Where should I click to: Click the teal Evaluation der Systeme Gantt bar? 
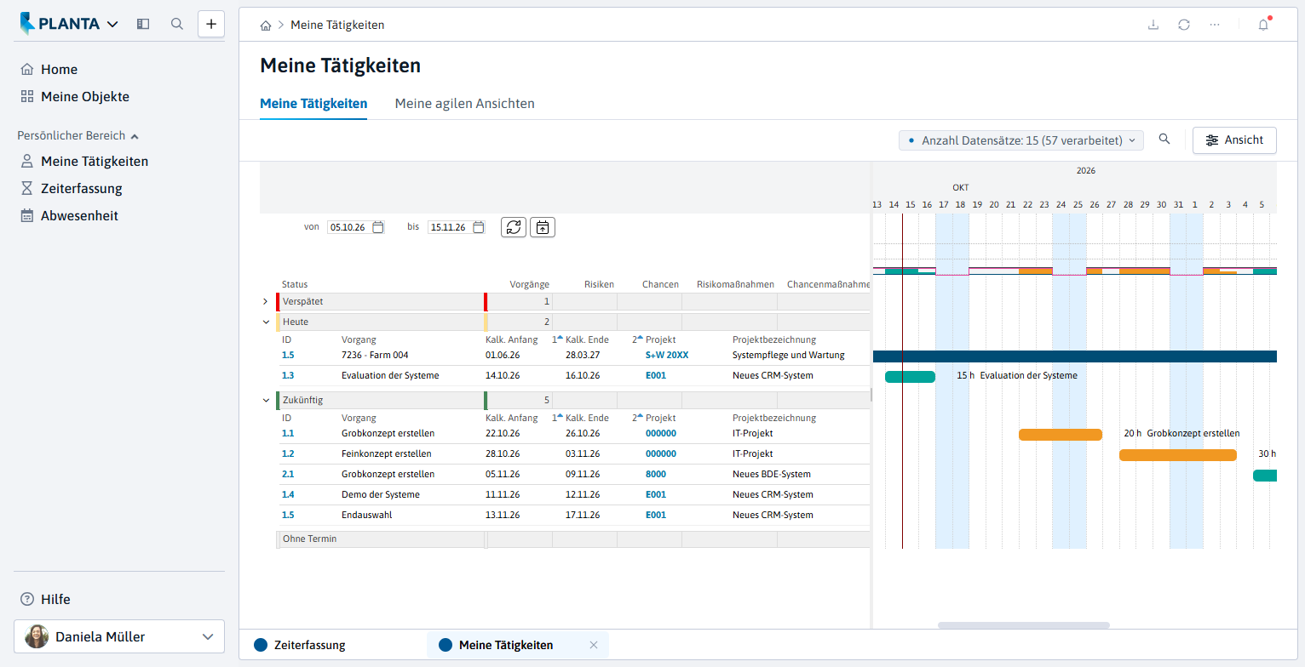tap(910, 376)
